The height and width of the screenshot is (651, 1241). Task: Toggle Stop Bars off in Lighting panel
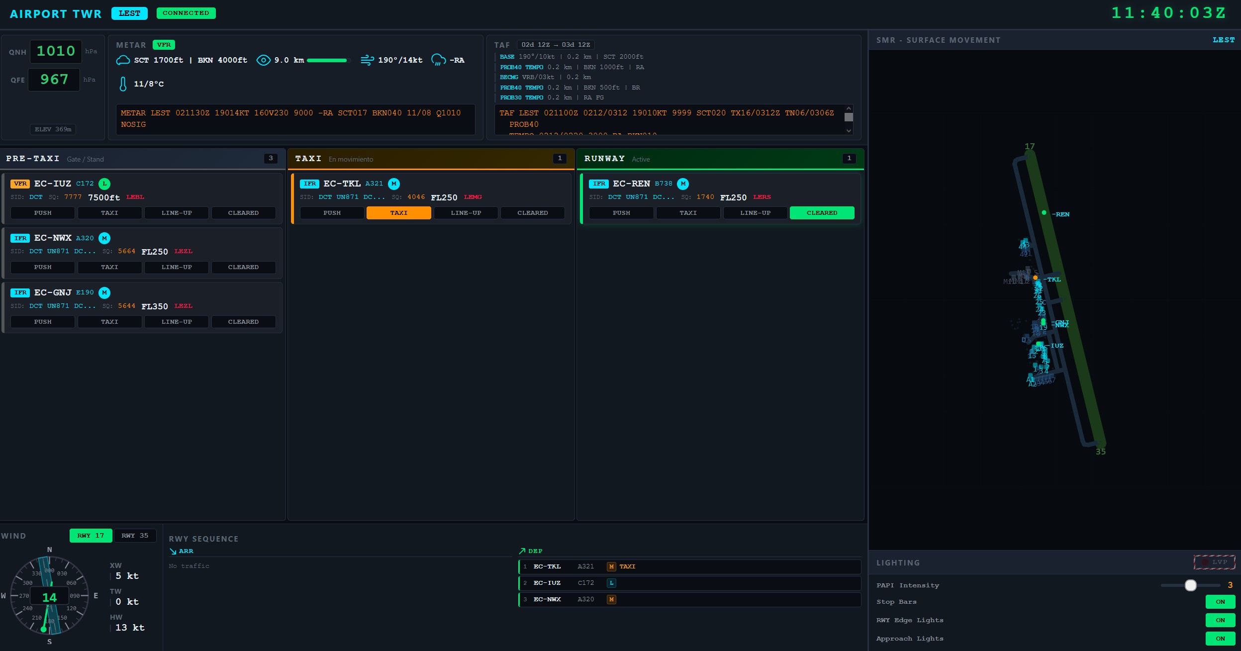(1220, 601)
